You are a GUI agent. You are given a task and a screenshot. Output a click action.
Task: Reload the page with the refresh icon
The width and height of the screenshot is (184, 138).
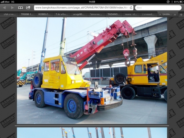click(x=131, y=8)
